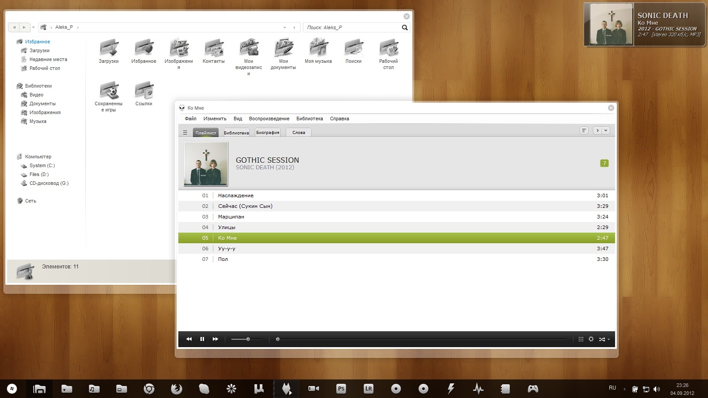708x398 pixels.
Task: Click the right arrow button in player toolbar
Action: pyautogui.click(x=597, y=130)
